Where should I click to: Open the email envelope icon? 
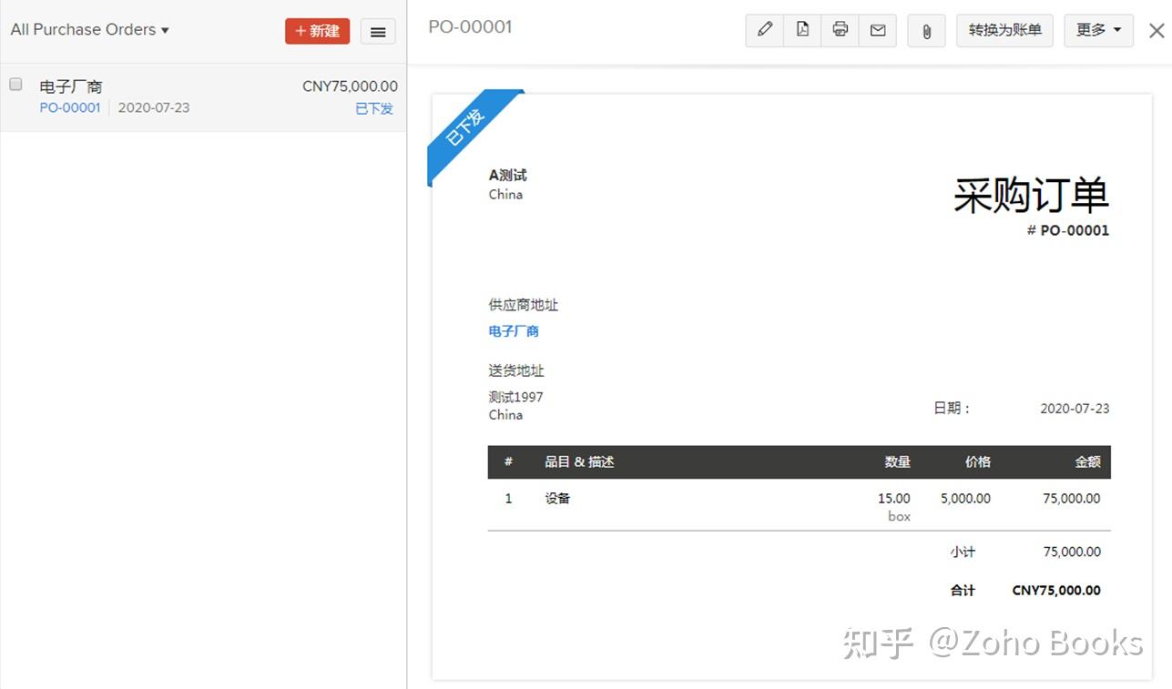pyautogui.click(x=877, y=30)
